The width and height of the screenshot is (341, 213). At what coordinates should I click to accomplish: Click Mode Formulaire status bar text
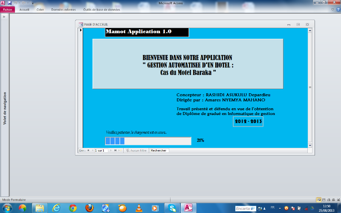point(14,200)
